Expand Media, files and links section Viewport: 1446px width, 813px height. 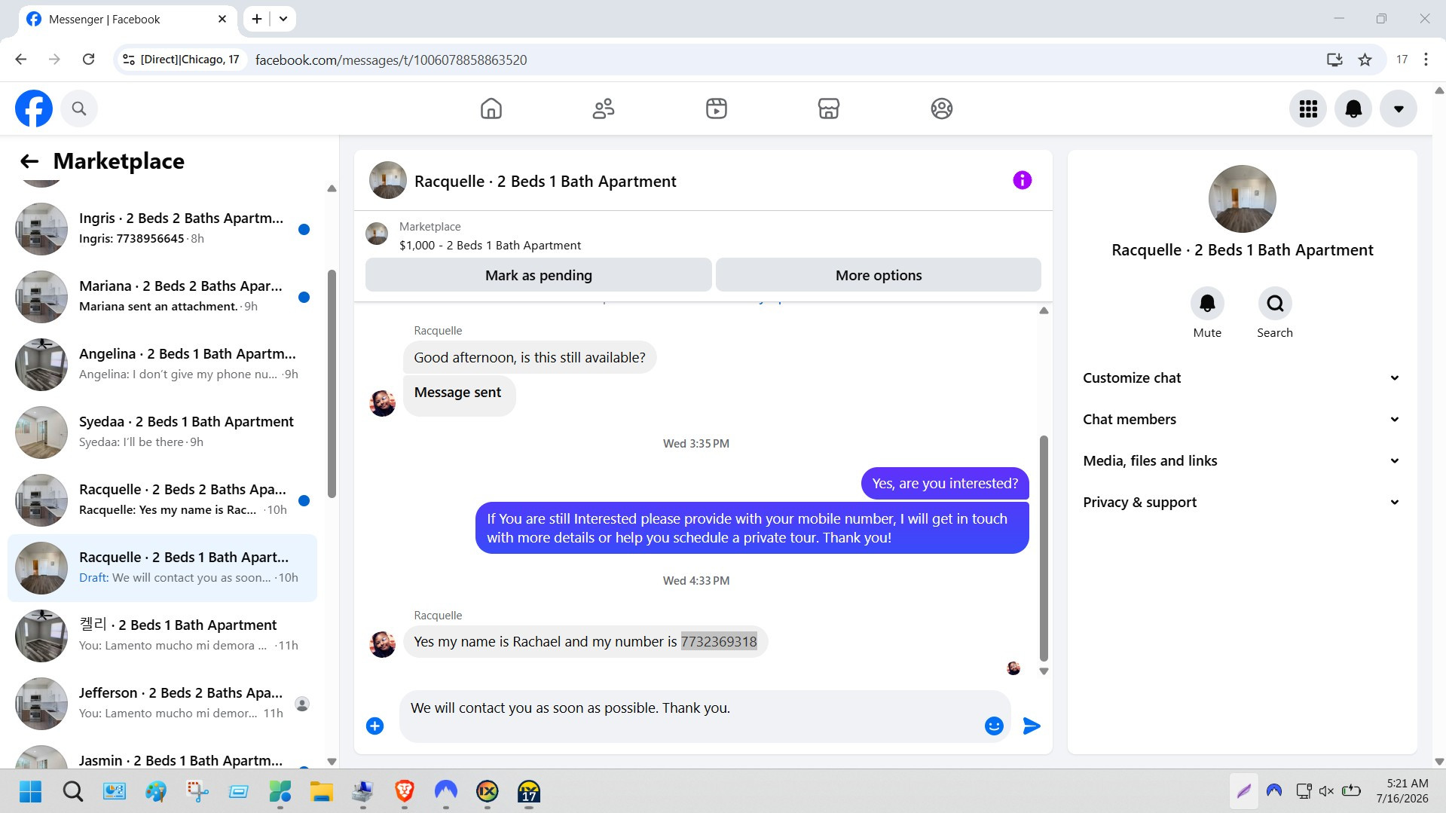(x=1242, y=461)
